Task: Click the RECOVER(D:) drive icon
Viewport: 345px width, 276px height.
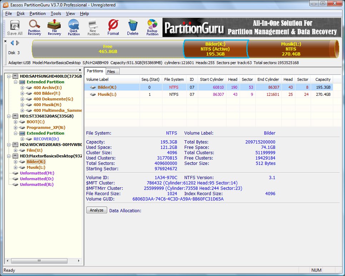Action: click(29, 139)
